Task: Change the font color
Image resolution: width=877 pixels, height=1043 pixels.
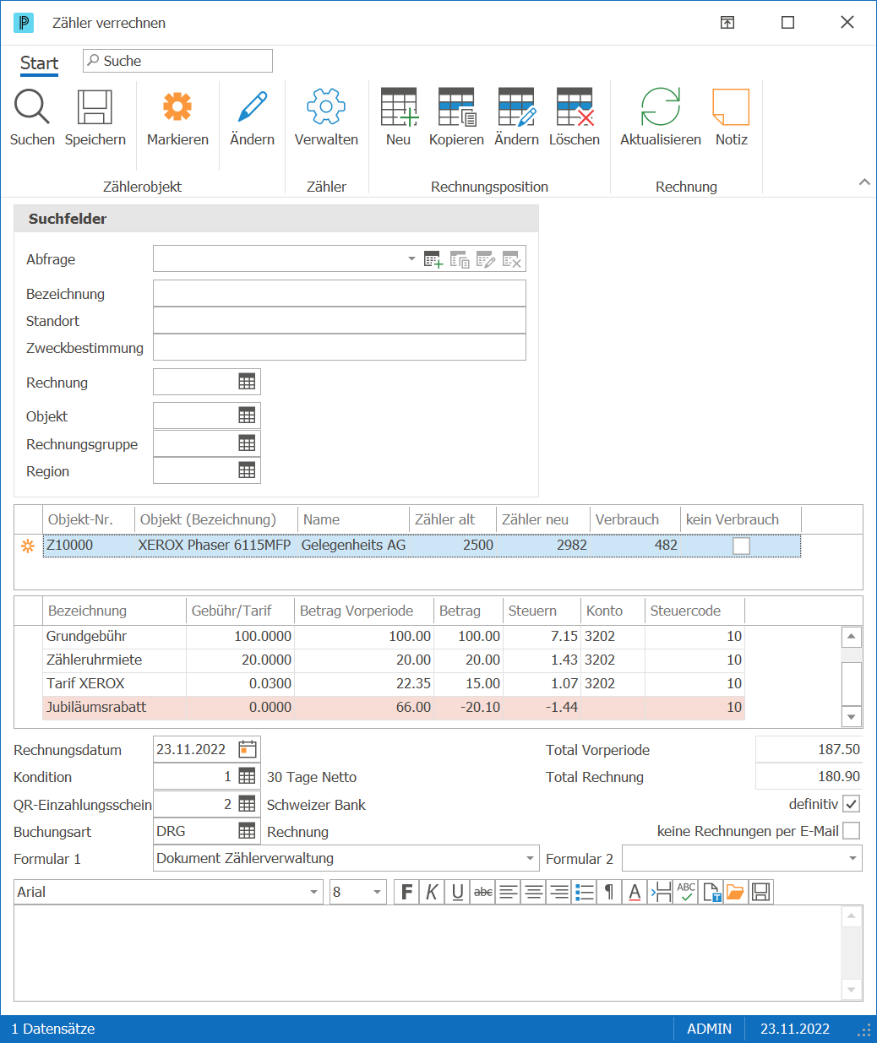Action: tap(635, 892)
